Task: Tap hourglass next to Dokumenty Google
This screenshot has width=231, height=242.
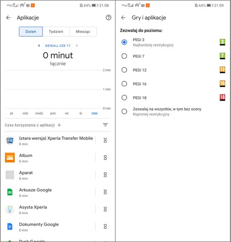Action: [x=105, y=226]
